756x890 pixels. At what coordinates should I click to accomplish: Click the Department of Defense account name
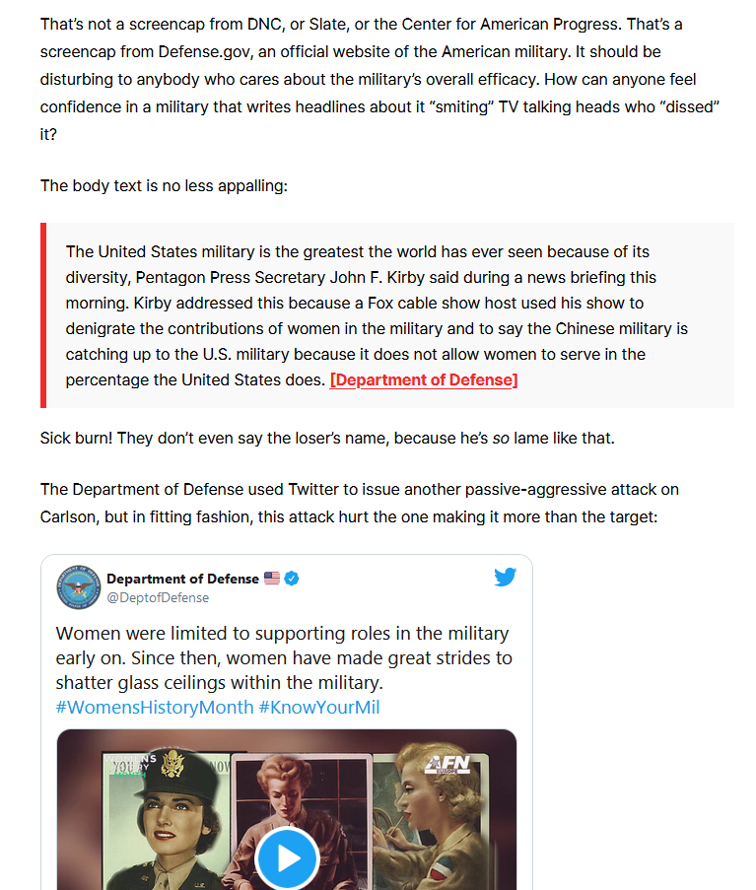click(x=182, y=579)
